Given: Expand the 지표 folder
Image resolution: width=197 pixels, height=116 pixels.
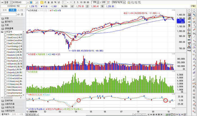Looking at the screenshot, I should coord(13,25).
